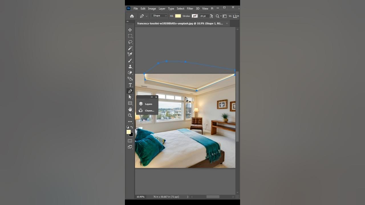Open the Type menu
The height and width of the screenshot is (205, 365).
(171, 9)
